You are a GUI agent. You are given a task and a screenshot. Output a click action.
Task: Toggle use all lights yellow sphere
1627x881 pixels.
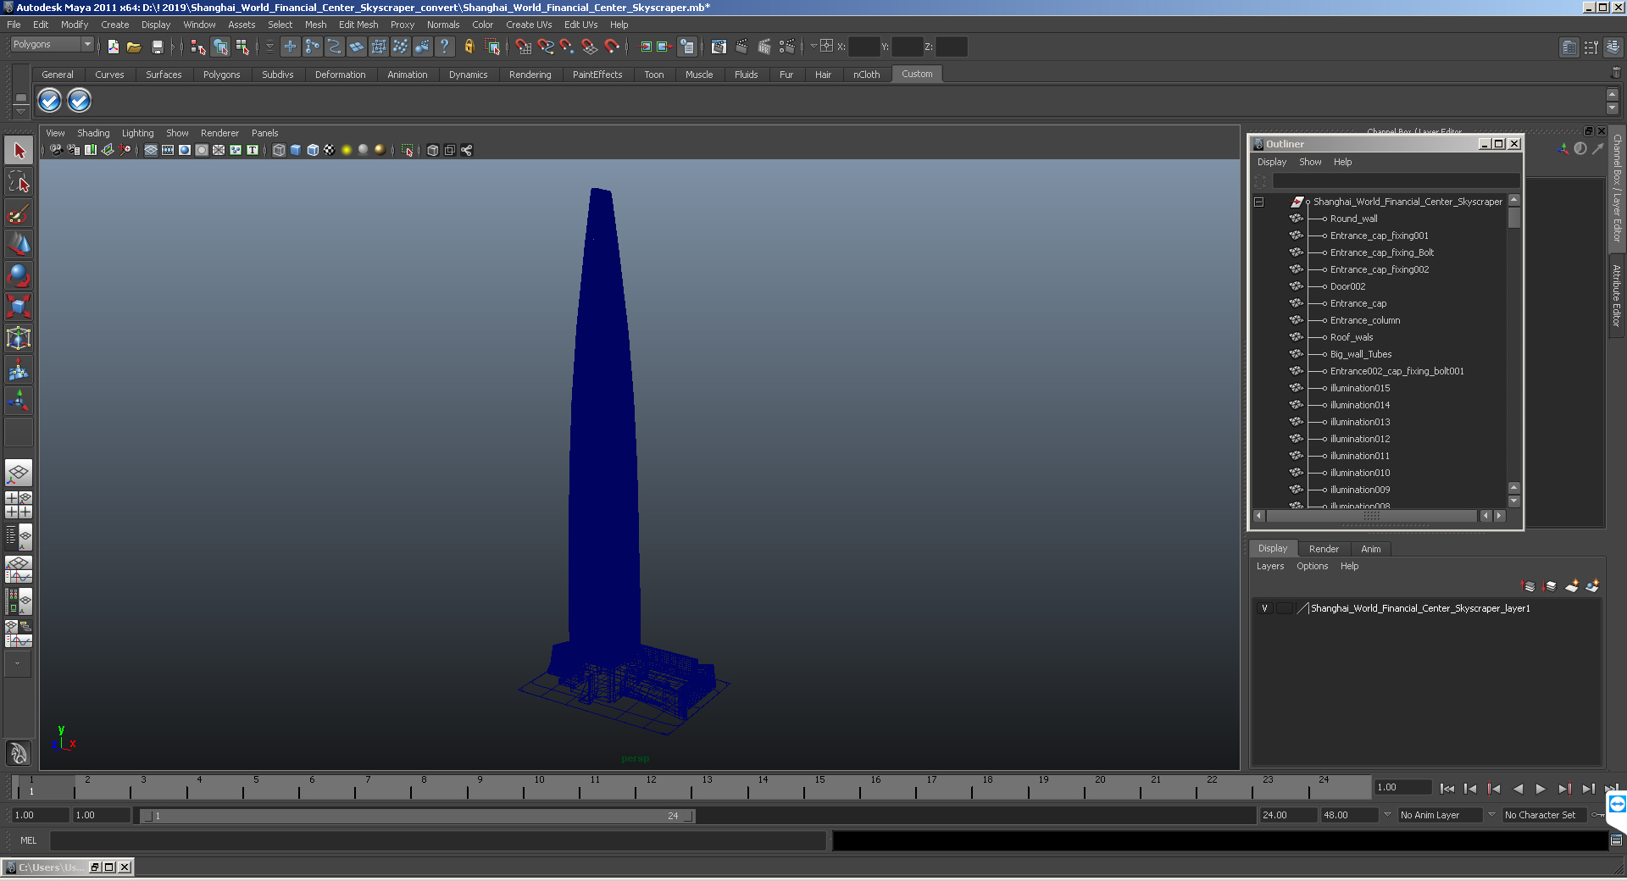point(347,150)
